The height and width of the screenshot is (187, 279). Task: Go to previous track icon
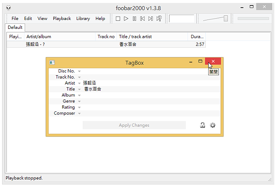pos(142,19)
